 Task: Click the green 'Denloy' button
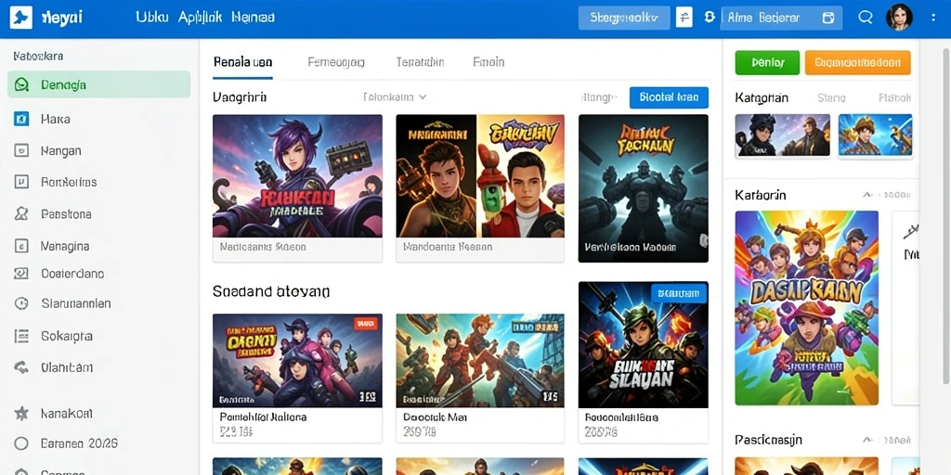(x=767, y=62)
